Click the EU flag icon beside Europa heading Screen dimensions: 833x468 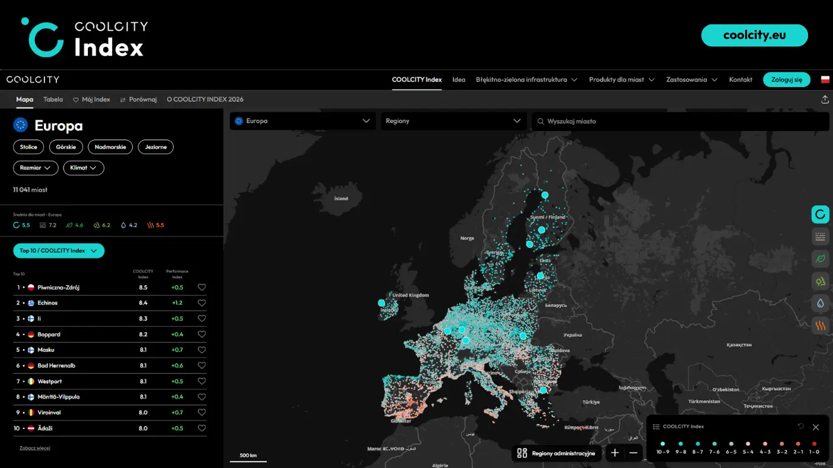click(x=21, y=125)
